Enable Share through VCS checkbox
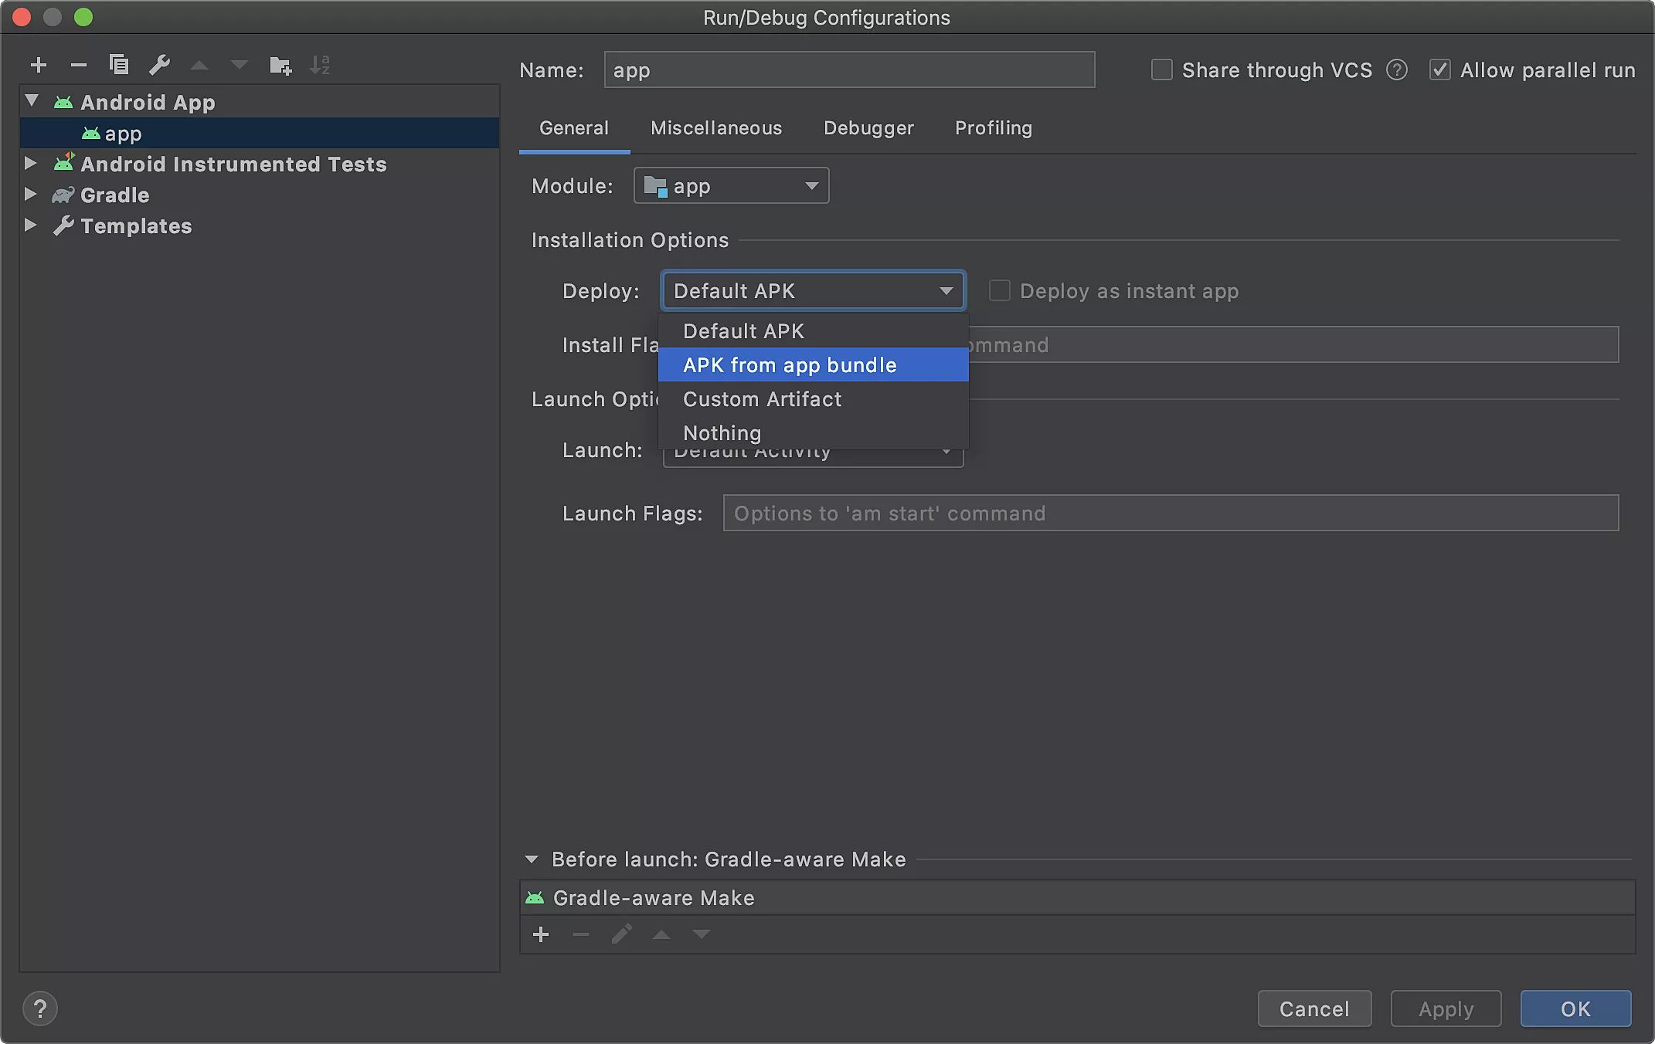The width and height of the screenshot is (1655, 1044). [x=1161, y=70]
